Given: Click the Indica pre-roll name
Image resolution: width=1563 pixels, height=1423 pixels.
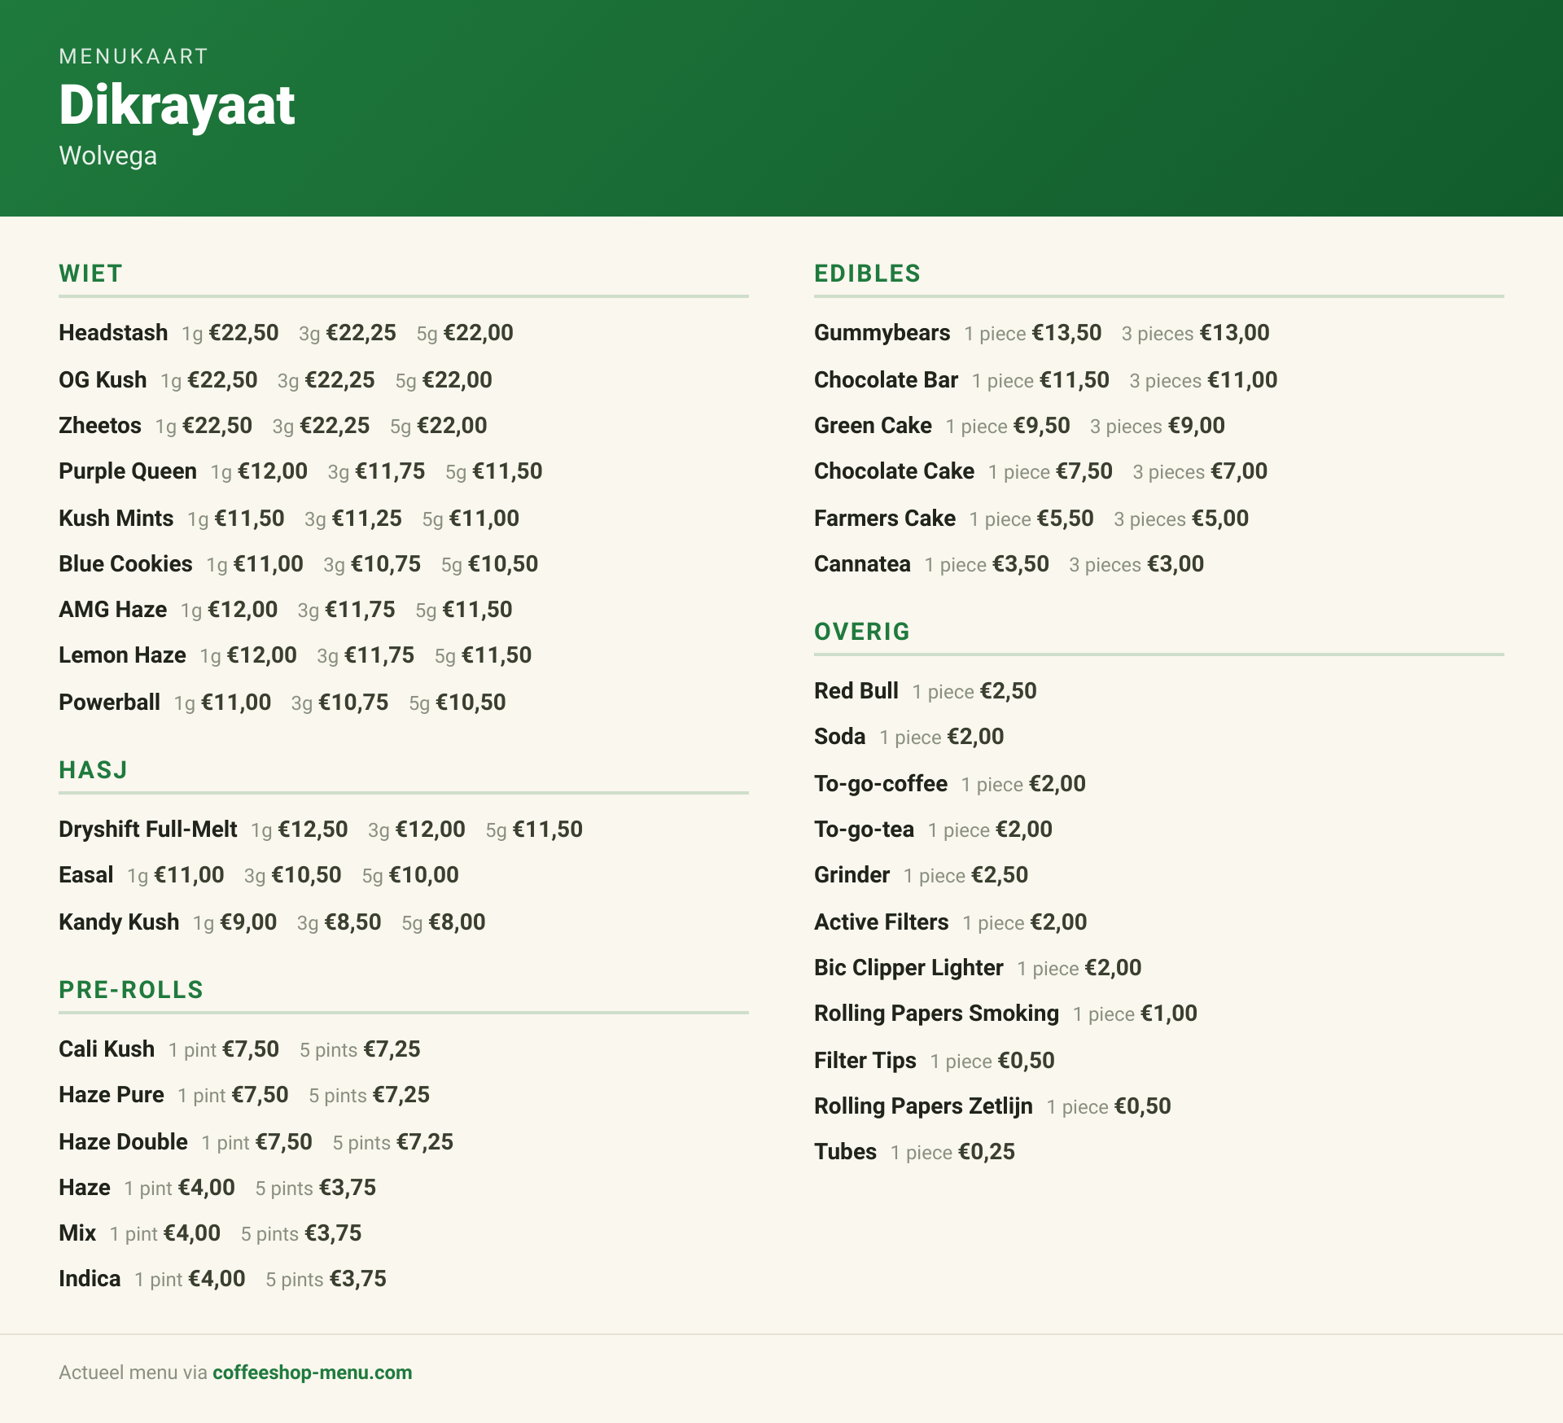Looking at the screenshot, I should click(90, 1279).
